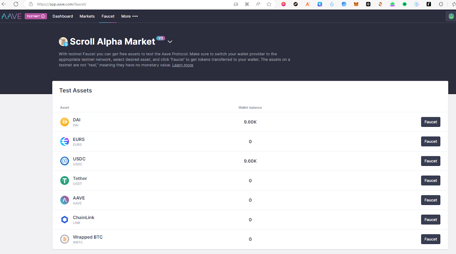The image size is (456, 254).
Task: Click the Wallet balance column header
Action: pyautogui.click(x=250, y=107)
